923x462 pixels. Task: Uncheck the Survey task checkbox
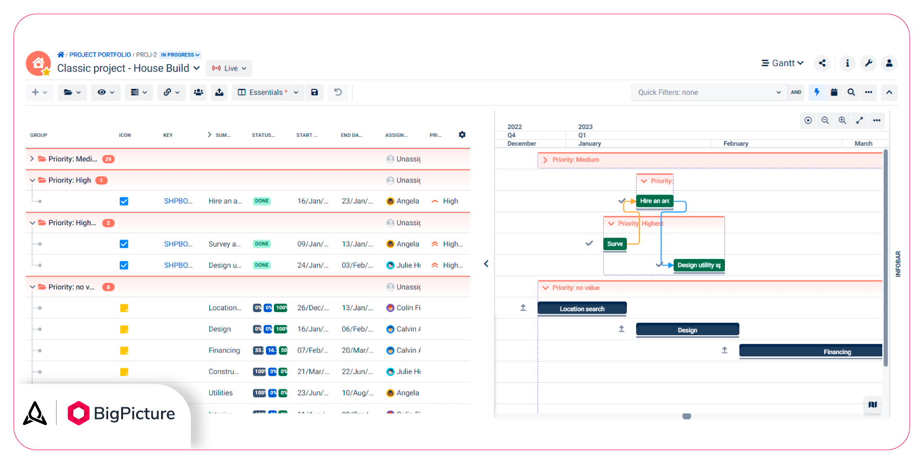(124, 243)
